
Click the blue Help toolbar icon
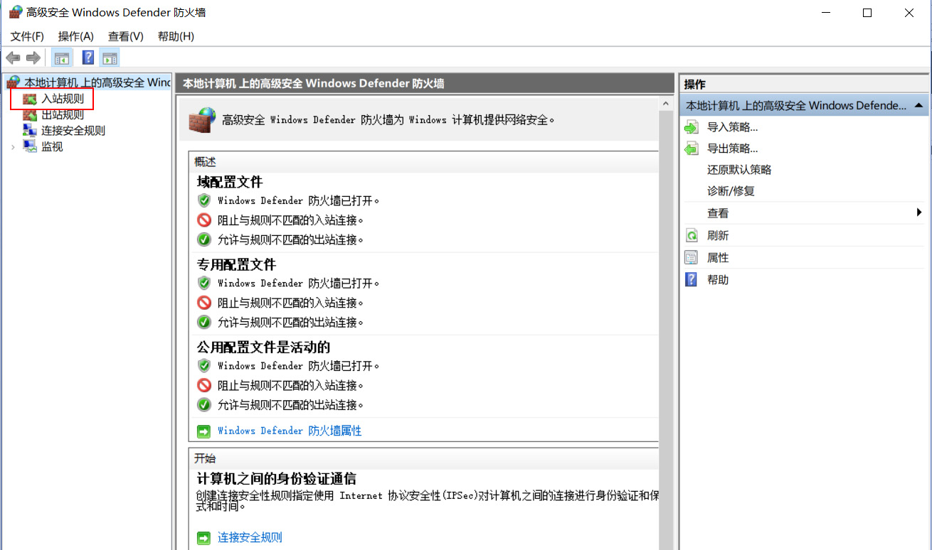click(88, 58)
